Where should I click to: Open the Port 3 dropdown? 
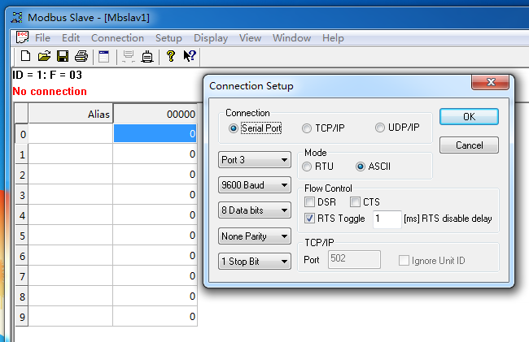coord(255,159)
